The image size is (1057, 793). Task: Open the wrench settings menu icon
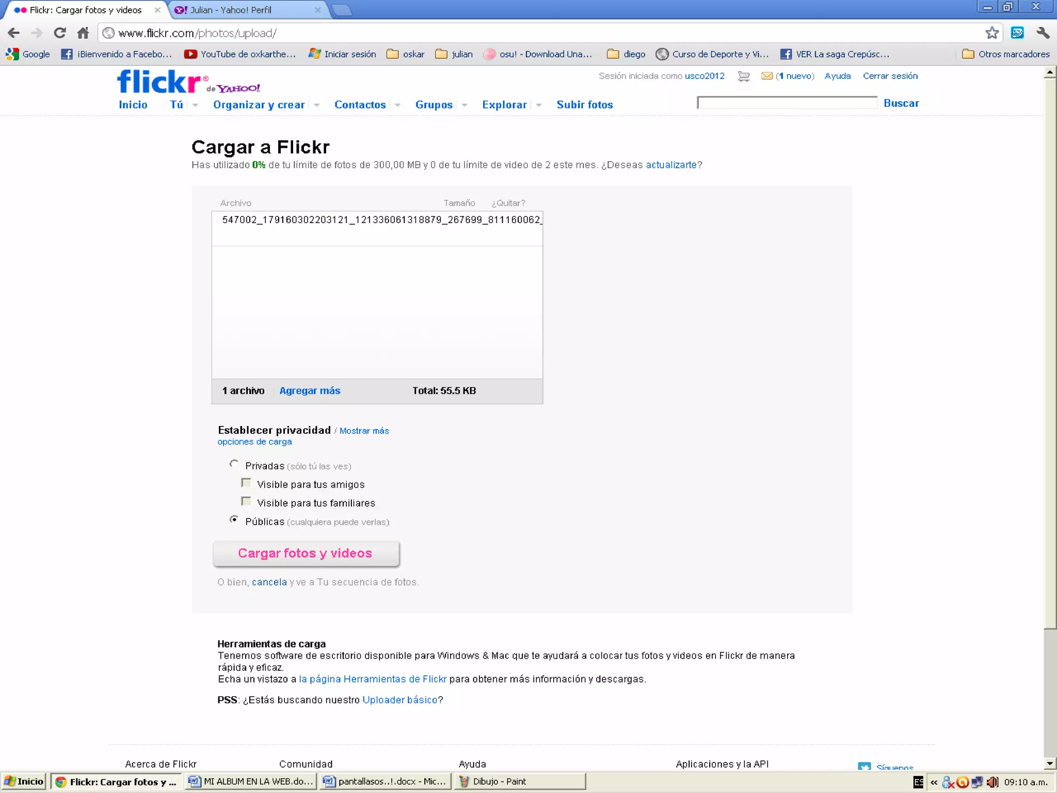click(x=1042, y=33)
